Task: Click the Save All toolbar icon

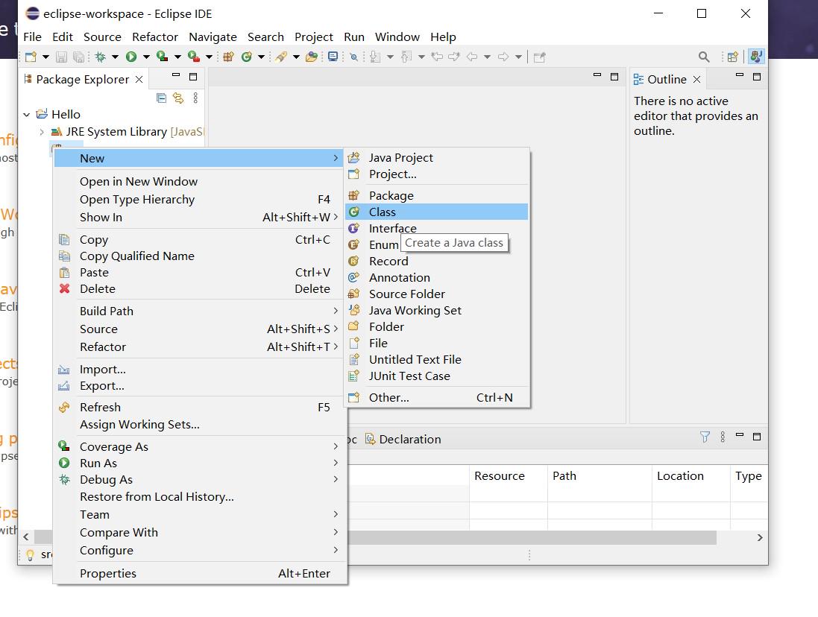Action: coord(78,57)
